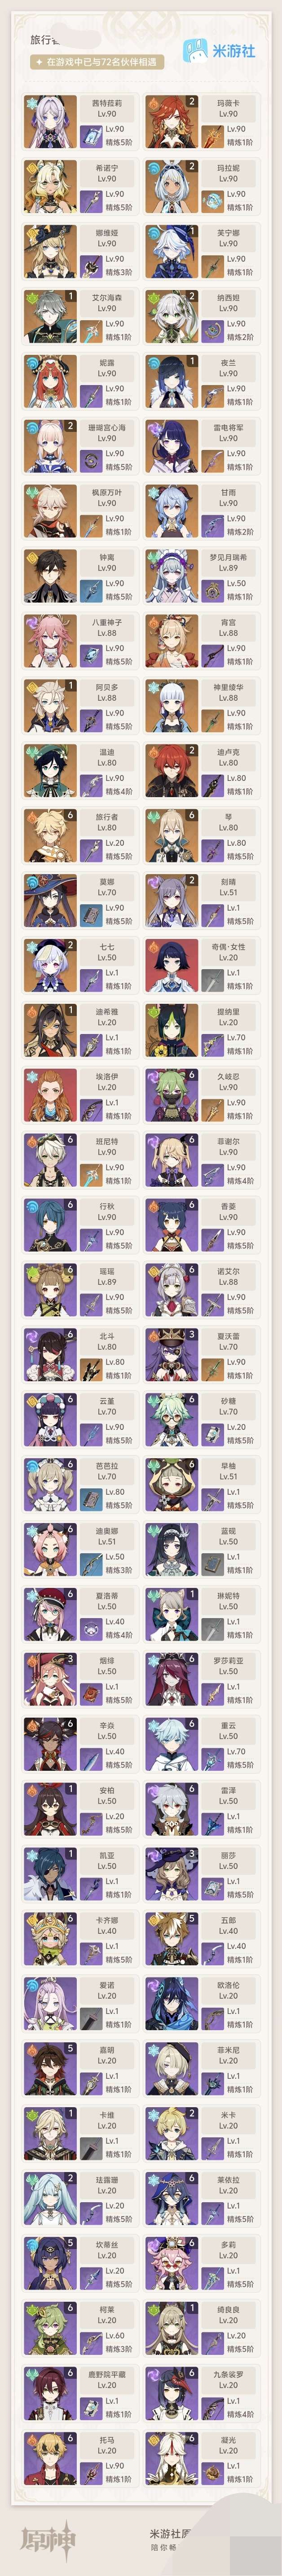This screenshot has height=2576, width=282.
Task: Open 梦见月瑞希 character portrait
Action: (172, 576)
